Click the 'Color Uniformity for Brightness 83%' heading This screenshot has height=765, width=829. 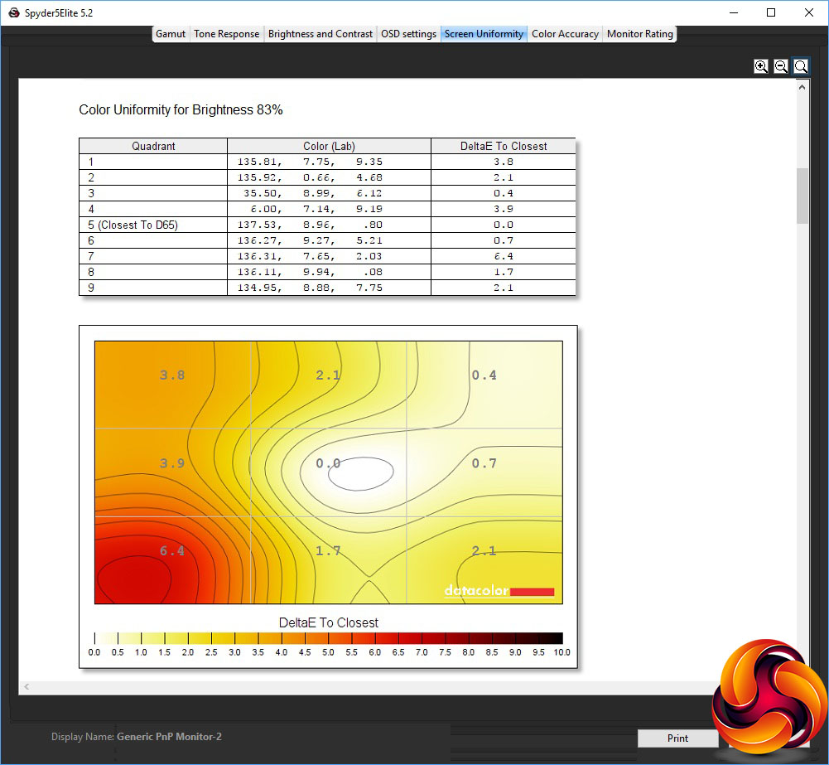tap(181, 110)
